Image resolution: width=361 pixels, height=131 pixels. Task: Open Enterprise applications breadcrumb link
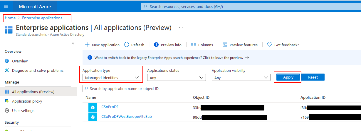click(x=42, y=18)
